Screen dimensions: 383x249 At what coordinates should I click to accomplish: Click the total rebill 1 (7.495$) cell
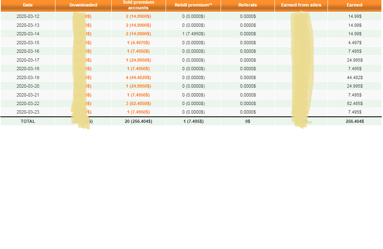(193, 121)
